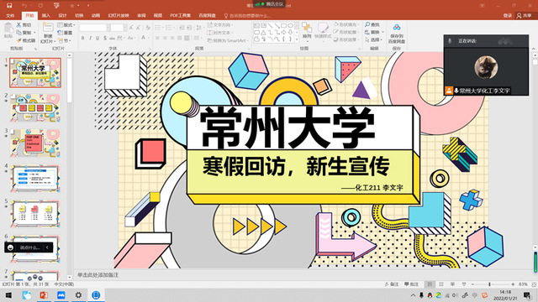Click the Cut (剪切) scissors icon
The width and height of the screenshot is (538, 302).
click(x=19, y=25)
